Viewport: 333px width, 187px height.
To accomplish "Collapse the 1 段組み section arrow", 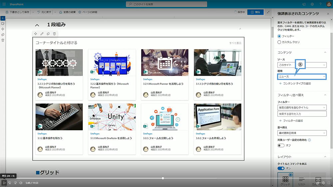I will coord(37,25).
